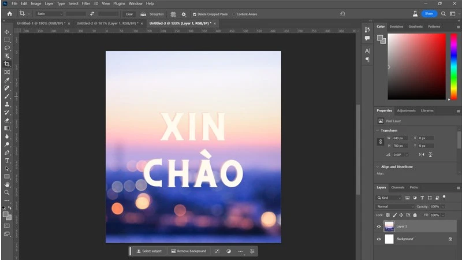
Task: Select the Gradient tool
Action: pyautogui.click(x=7, y=128)
